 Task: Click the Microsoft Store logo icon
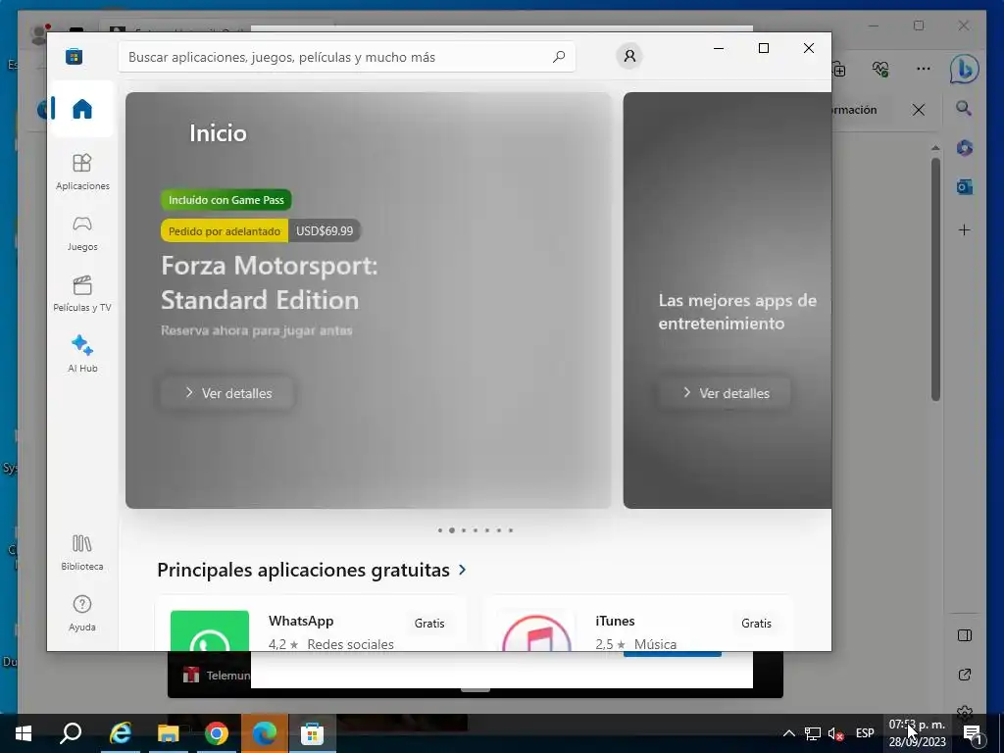[75, 56]
